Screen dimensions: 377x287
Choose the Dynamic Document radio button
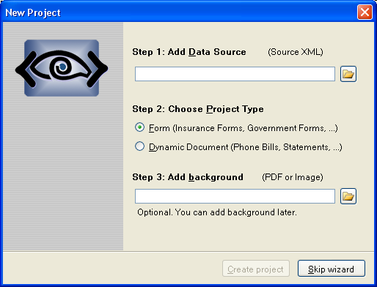(139, 146)
